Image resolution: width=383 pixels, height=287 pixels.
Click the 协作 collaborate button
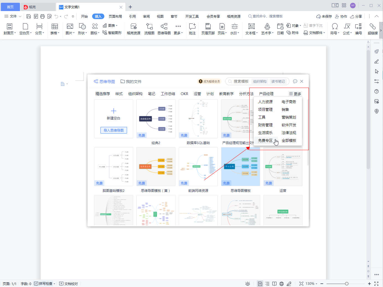click(x=341, y=16)
